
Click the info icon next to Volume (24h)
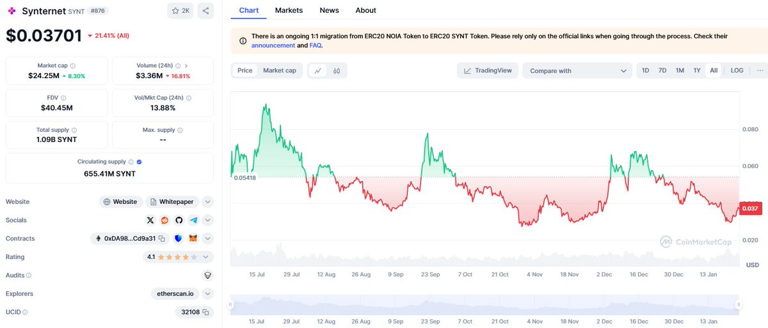click(x=177, y=66)
